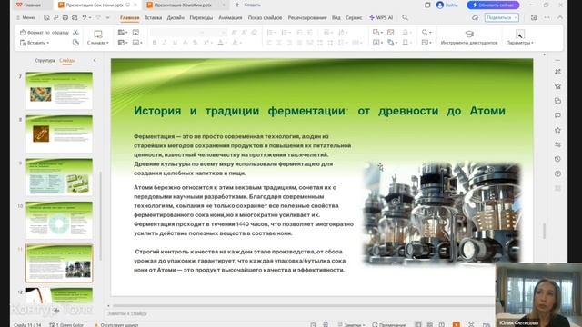This screenshot has width=582, height=327.
Task: Toggle center text alignment
Action: pyautogui.click(x=279, y=43)
